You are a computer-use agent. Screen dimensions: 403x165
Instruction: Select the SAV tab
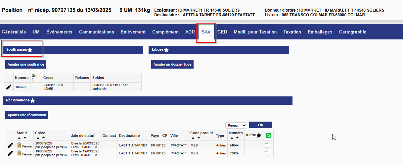pos(206,32)
